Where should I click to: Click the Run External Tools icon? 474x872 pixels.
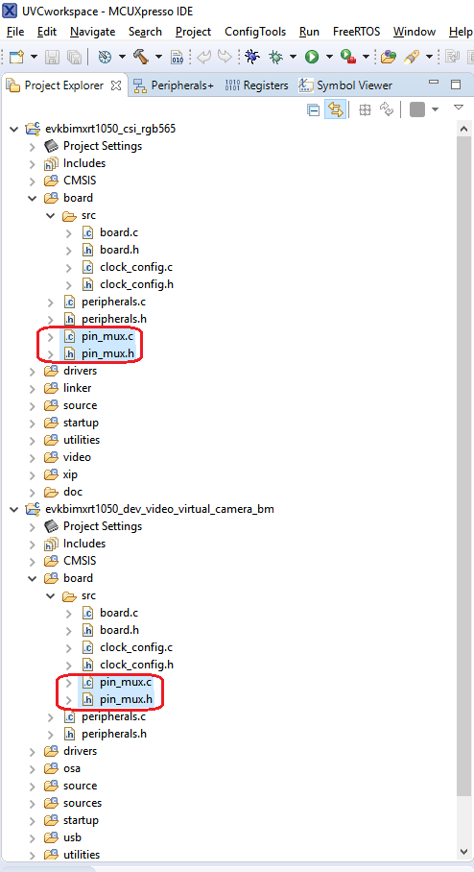(x=348, y=56)
